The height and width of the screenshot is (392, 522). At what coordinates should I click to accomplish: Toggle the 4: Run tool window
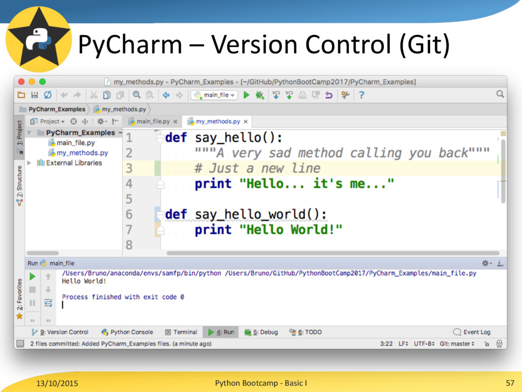(x=221, y=332)
